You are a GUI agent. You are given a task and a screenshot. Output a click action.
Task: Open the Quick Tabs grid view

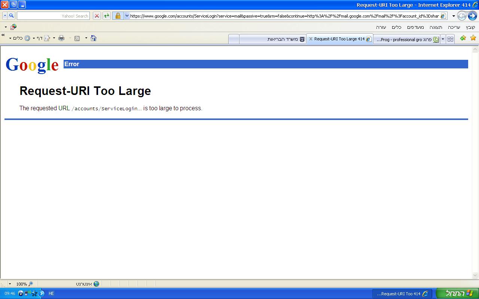[450, 39]
